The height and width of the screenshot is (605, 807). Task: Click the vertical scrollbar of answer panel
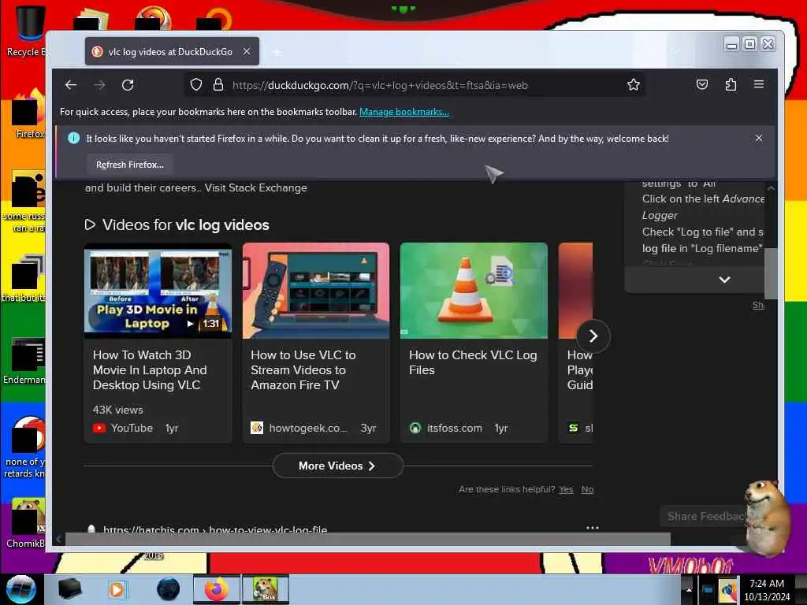point(770,273)
